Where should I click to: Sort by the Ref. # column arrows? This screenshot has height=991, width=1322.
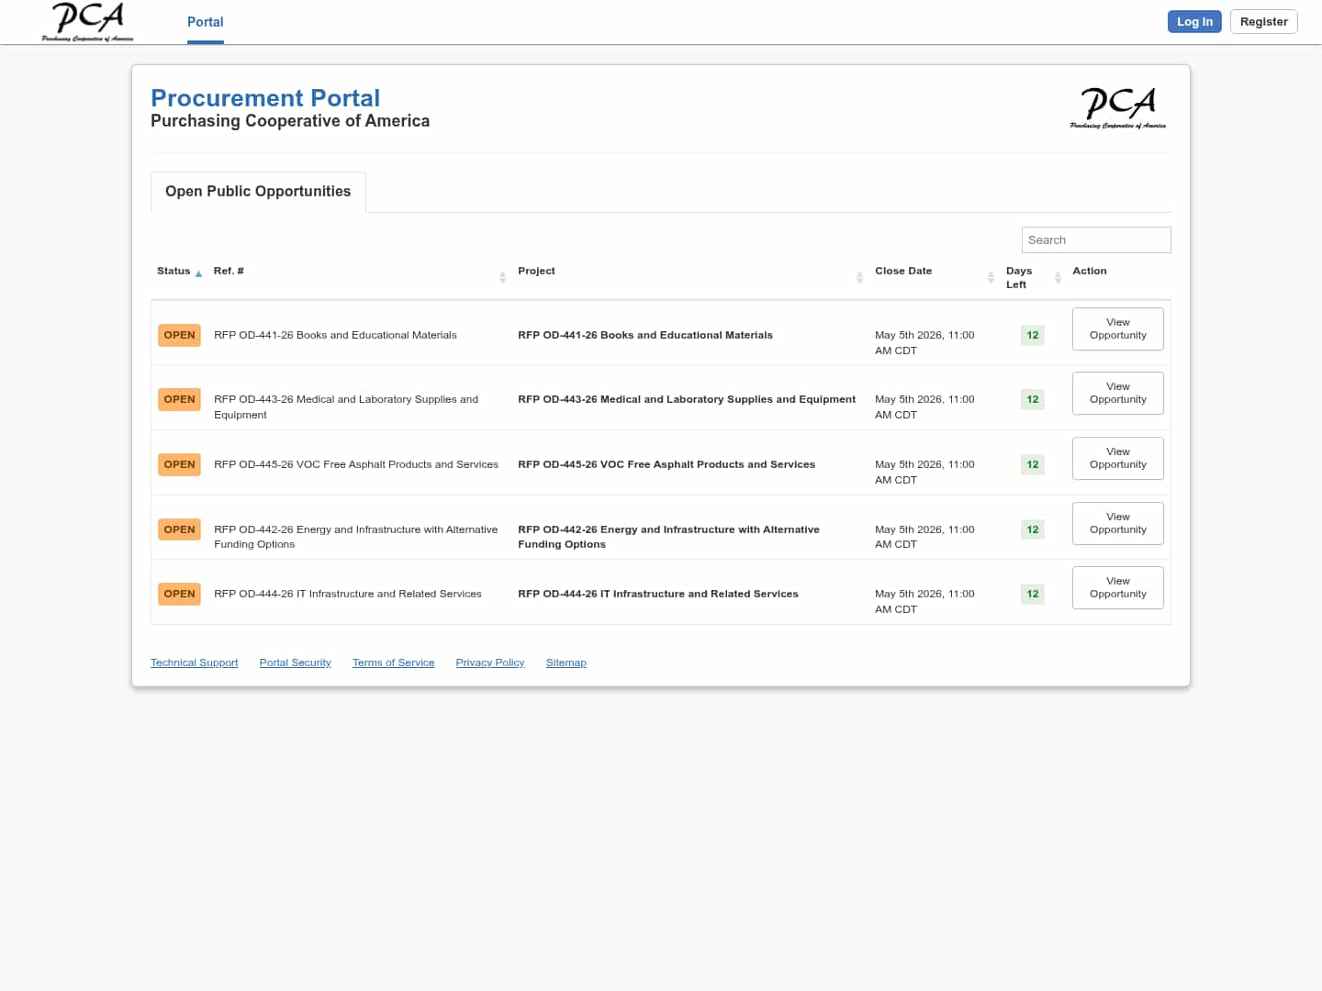(x=502, y=277)
